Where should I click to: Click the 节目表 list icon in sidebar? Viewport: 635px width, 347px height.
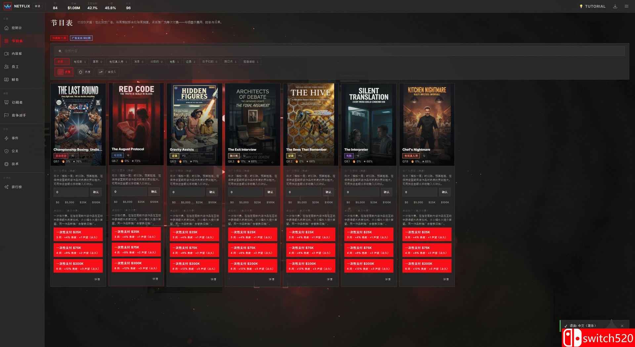[6, 41]
